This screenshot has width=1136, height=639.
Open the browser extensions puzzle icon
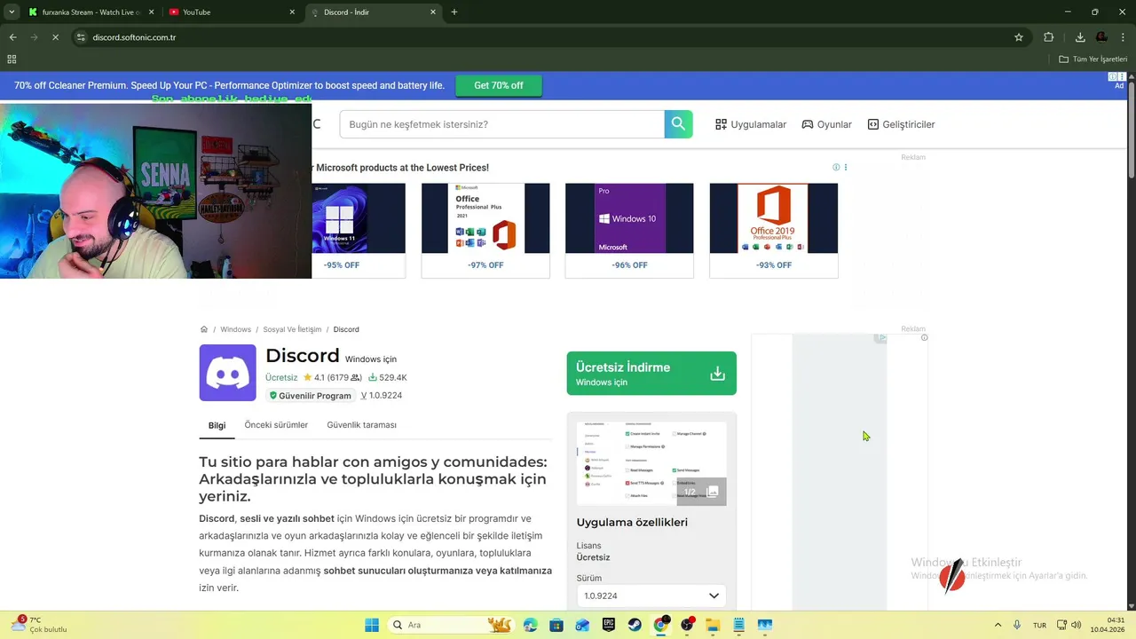[1049, 37]
